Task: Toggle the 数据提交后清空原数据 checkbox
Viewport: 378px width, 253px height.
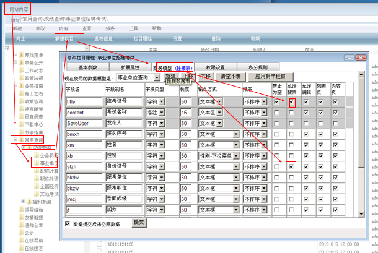Action: [x=68, y=224]
